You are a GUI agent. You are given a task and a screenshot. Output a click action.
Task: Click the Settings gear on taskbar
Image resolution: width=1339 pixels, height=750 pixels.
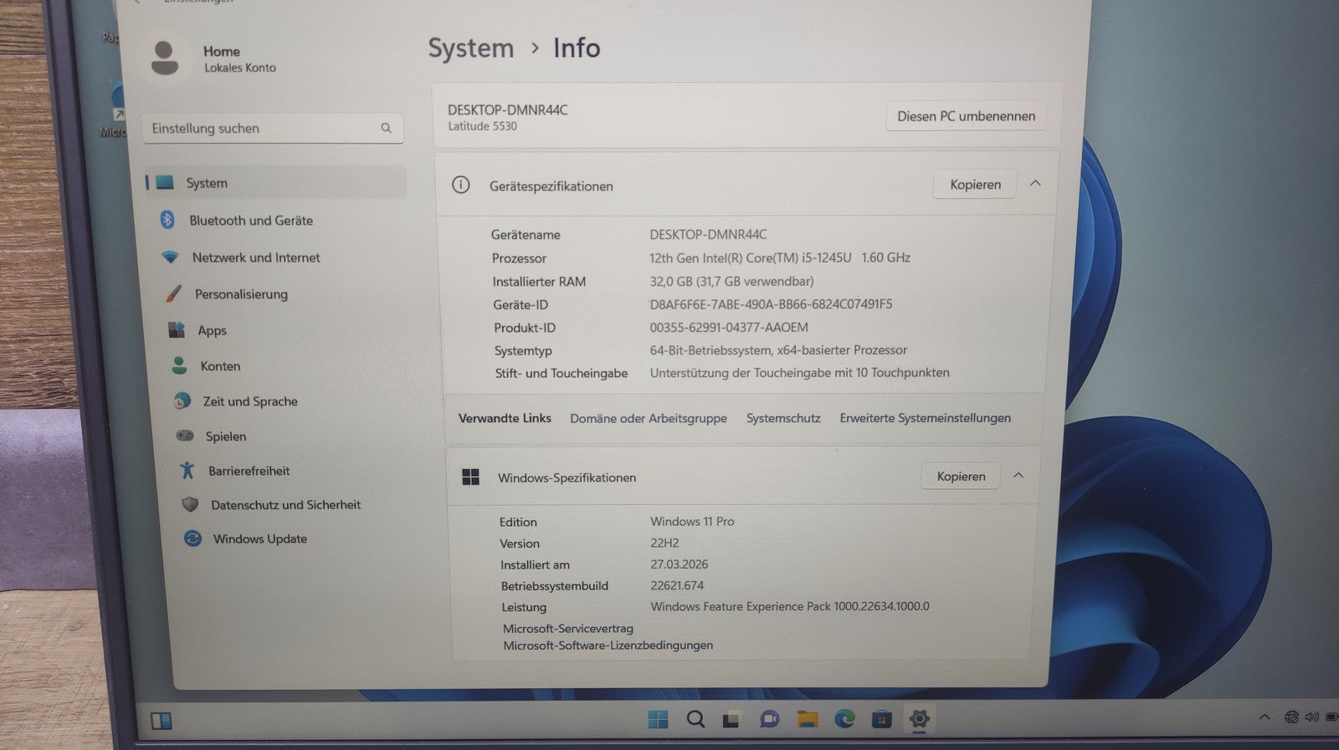click(919, 718)
